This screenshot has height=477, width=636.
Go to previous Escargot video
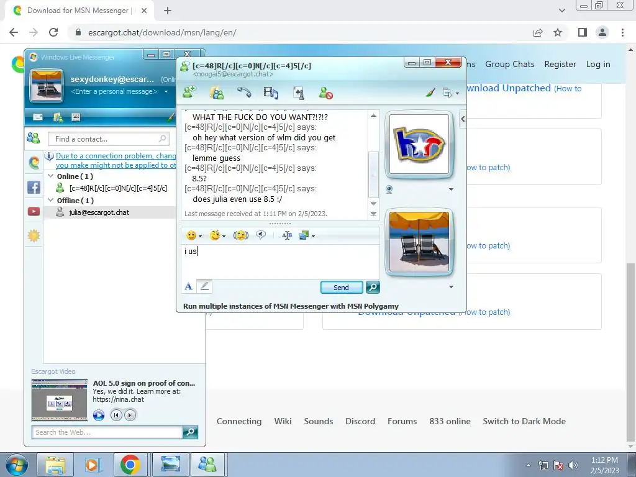click(x=116, y=416)
